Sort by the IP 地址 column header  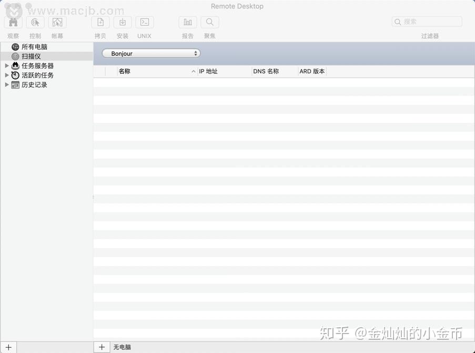coord(225,71)
